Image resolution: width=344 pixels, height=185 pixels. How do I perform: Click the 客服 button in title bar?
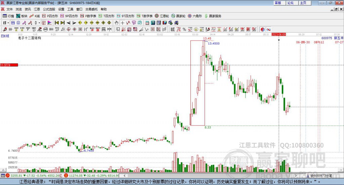[x=279, y=3]
